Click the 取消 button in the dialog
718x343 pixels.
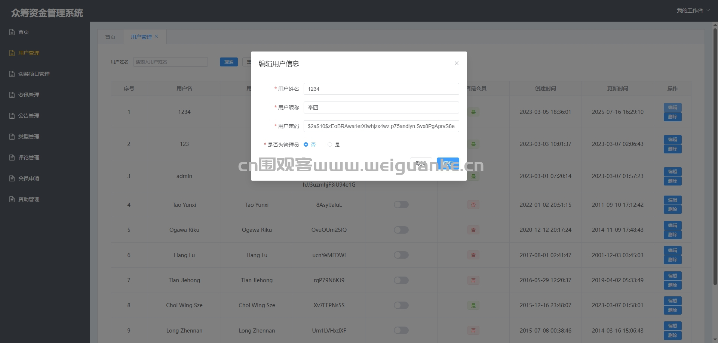click(421, 163)
